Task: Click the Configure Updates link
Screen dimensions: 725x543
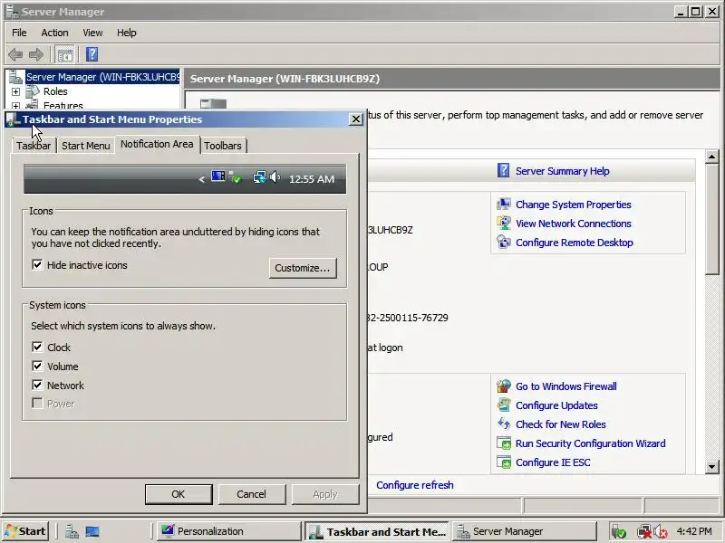Action: pos(556,405)
